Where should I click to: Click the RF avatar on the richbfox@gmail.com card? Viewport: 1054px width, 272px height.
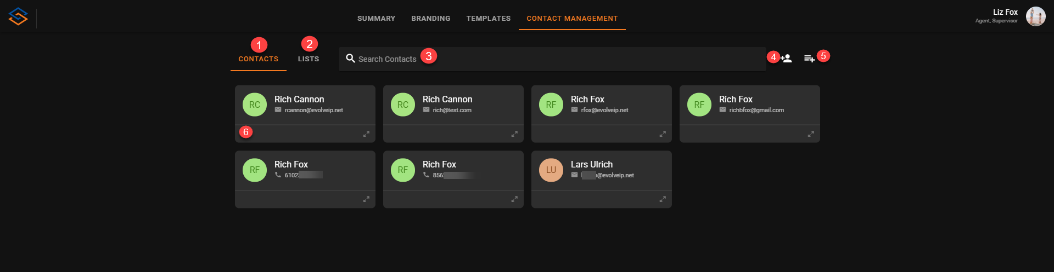point(699,105)
